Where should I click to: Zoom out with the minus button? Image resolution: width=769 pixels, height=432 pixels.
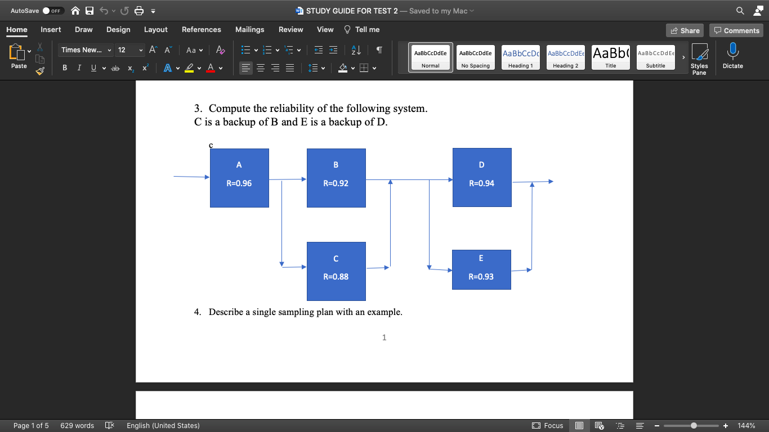[x=656, y=425]
